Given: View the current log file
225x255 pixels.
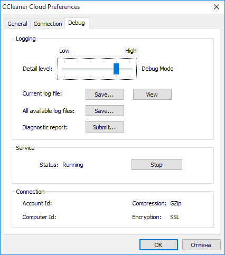Looking at the screenshot, I should 152,95.
